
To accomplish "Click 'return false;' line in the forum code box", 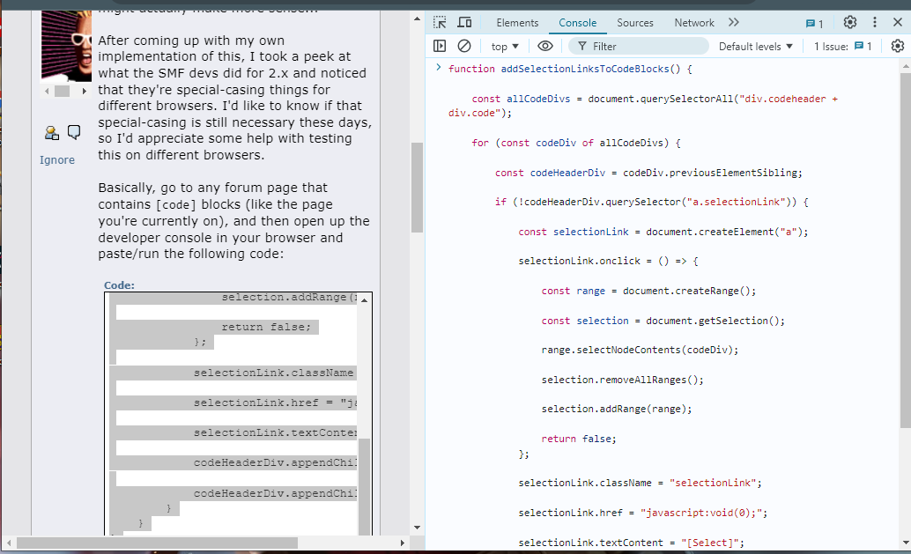I will click(266, 327).
